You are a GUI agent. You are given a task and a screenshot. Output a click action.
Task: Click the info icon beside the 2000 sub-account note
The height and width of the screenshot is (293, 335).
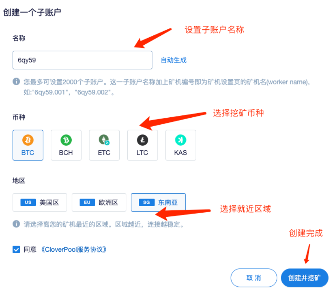tap(16, 82)
